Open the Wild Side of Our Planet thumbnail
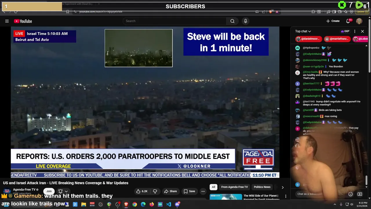This screenshot has width=371, height=209. click(226, 197)
